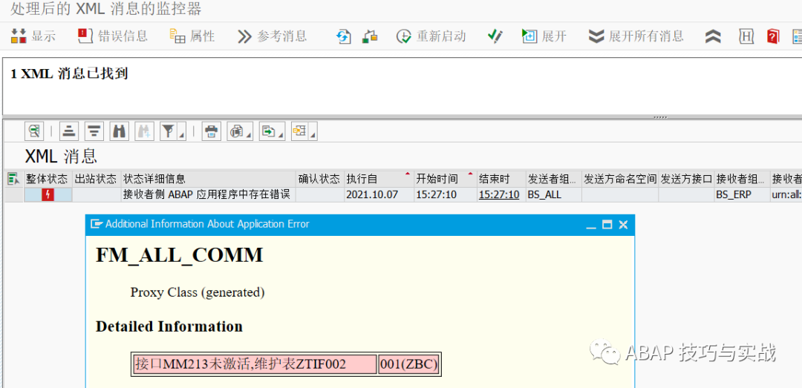Open 属性 (Attributes) from the toolbar

click(x=192, y=36)
